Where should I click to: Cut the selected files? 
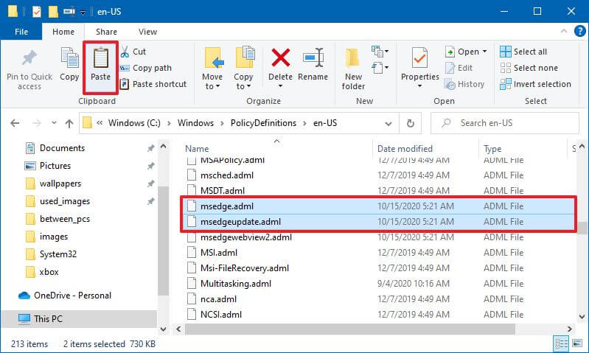click(x=133, y=52)
